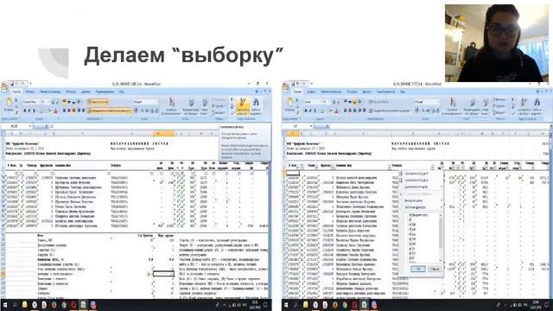Toggle highlighted Wrap Text button, left window
Screen dimensions: 553x311
click(98, 102)
